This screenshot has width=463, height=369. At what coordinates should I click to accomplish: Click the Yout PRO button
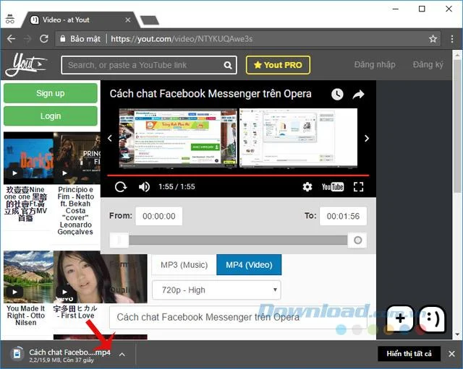click(278, 65)
